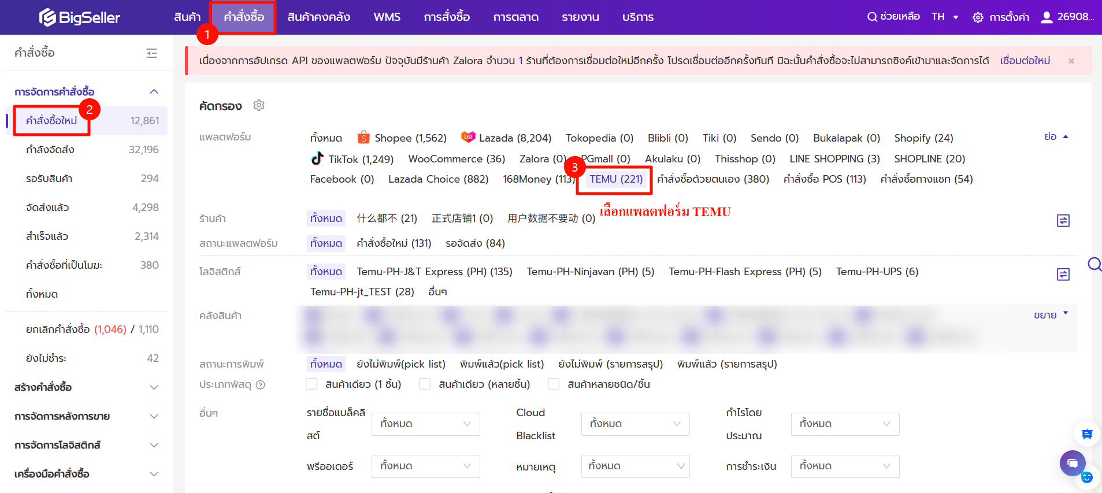Open การสั่งซื้อ top menu
This screenshot has height=493, width=1102.
tap(447, 17)
